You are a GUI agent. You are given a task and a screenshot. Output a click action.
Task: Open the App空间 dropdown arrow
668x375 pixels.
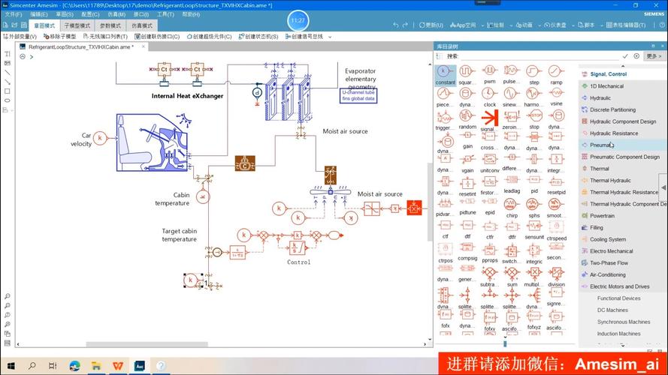pyautogui.click(x=482, y=25)
